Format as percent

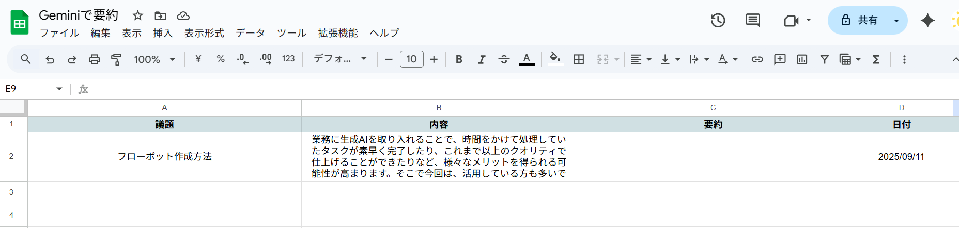pos(221,59)
